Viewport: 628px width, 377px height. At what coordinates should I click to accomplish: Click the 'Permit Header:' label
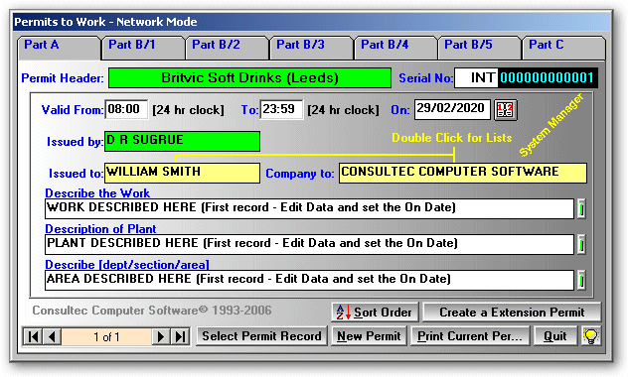tap(63, 78)
